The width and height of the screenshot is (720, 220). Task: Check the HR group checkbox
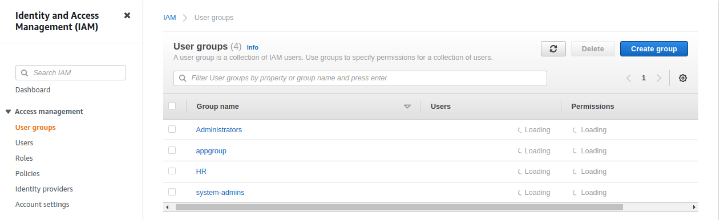coord(172,171)
